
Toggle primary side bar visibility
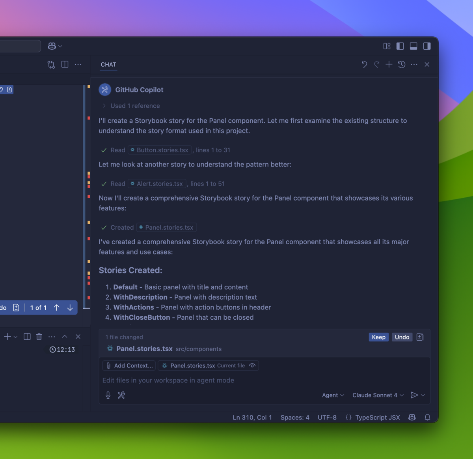[400, 46]
